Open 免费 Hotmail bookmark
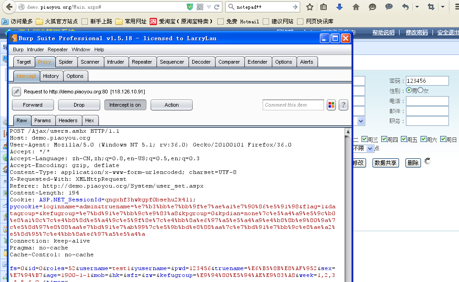Screen dimensions: 459x282 (x=238, y=22)
